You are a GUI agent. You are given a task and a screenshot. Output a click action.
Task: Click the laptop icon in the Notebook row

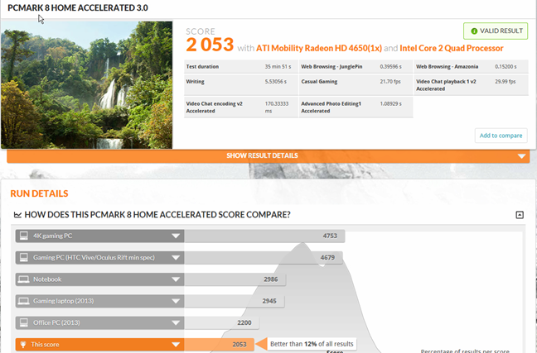(24, 279)
